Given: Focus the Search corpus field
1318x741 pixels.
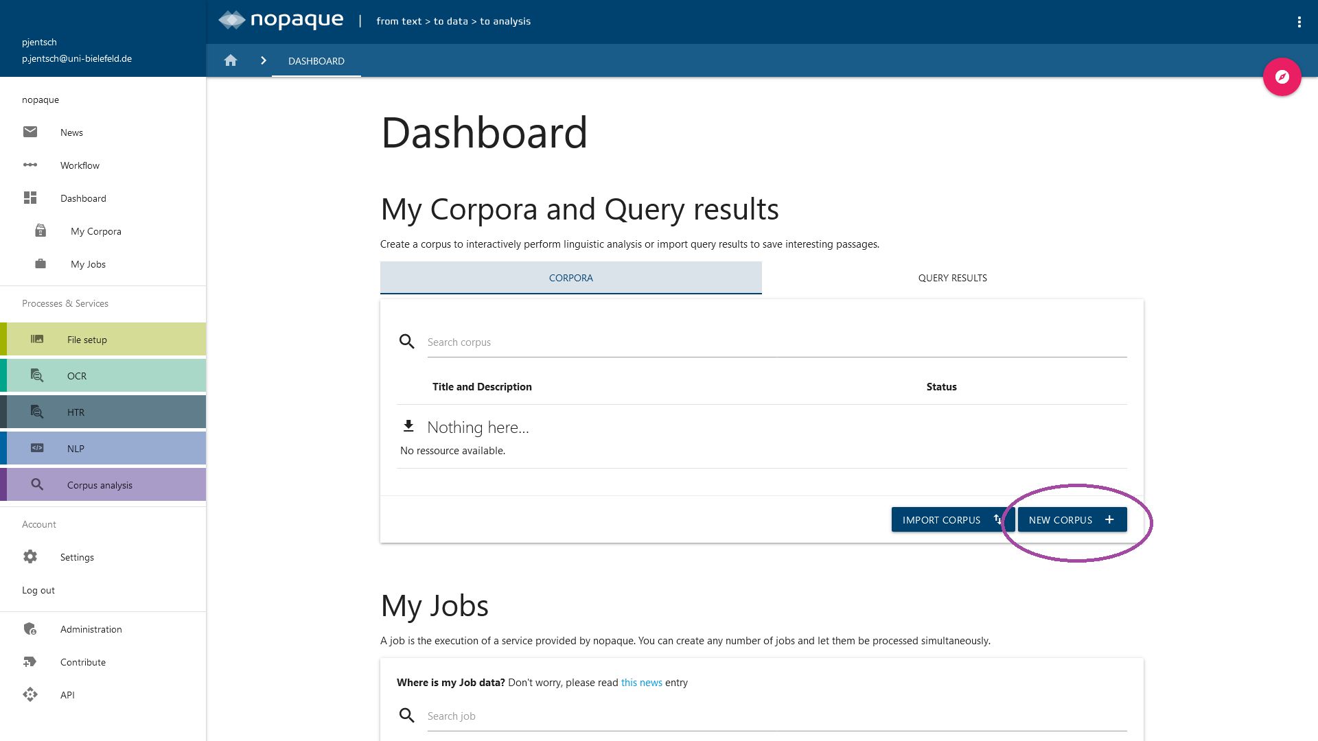Looking at the screenshot, I should point(776,342).
